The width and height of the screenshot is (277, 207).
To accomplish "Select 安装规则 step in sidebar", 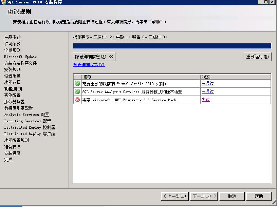I will coord(12,69).
